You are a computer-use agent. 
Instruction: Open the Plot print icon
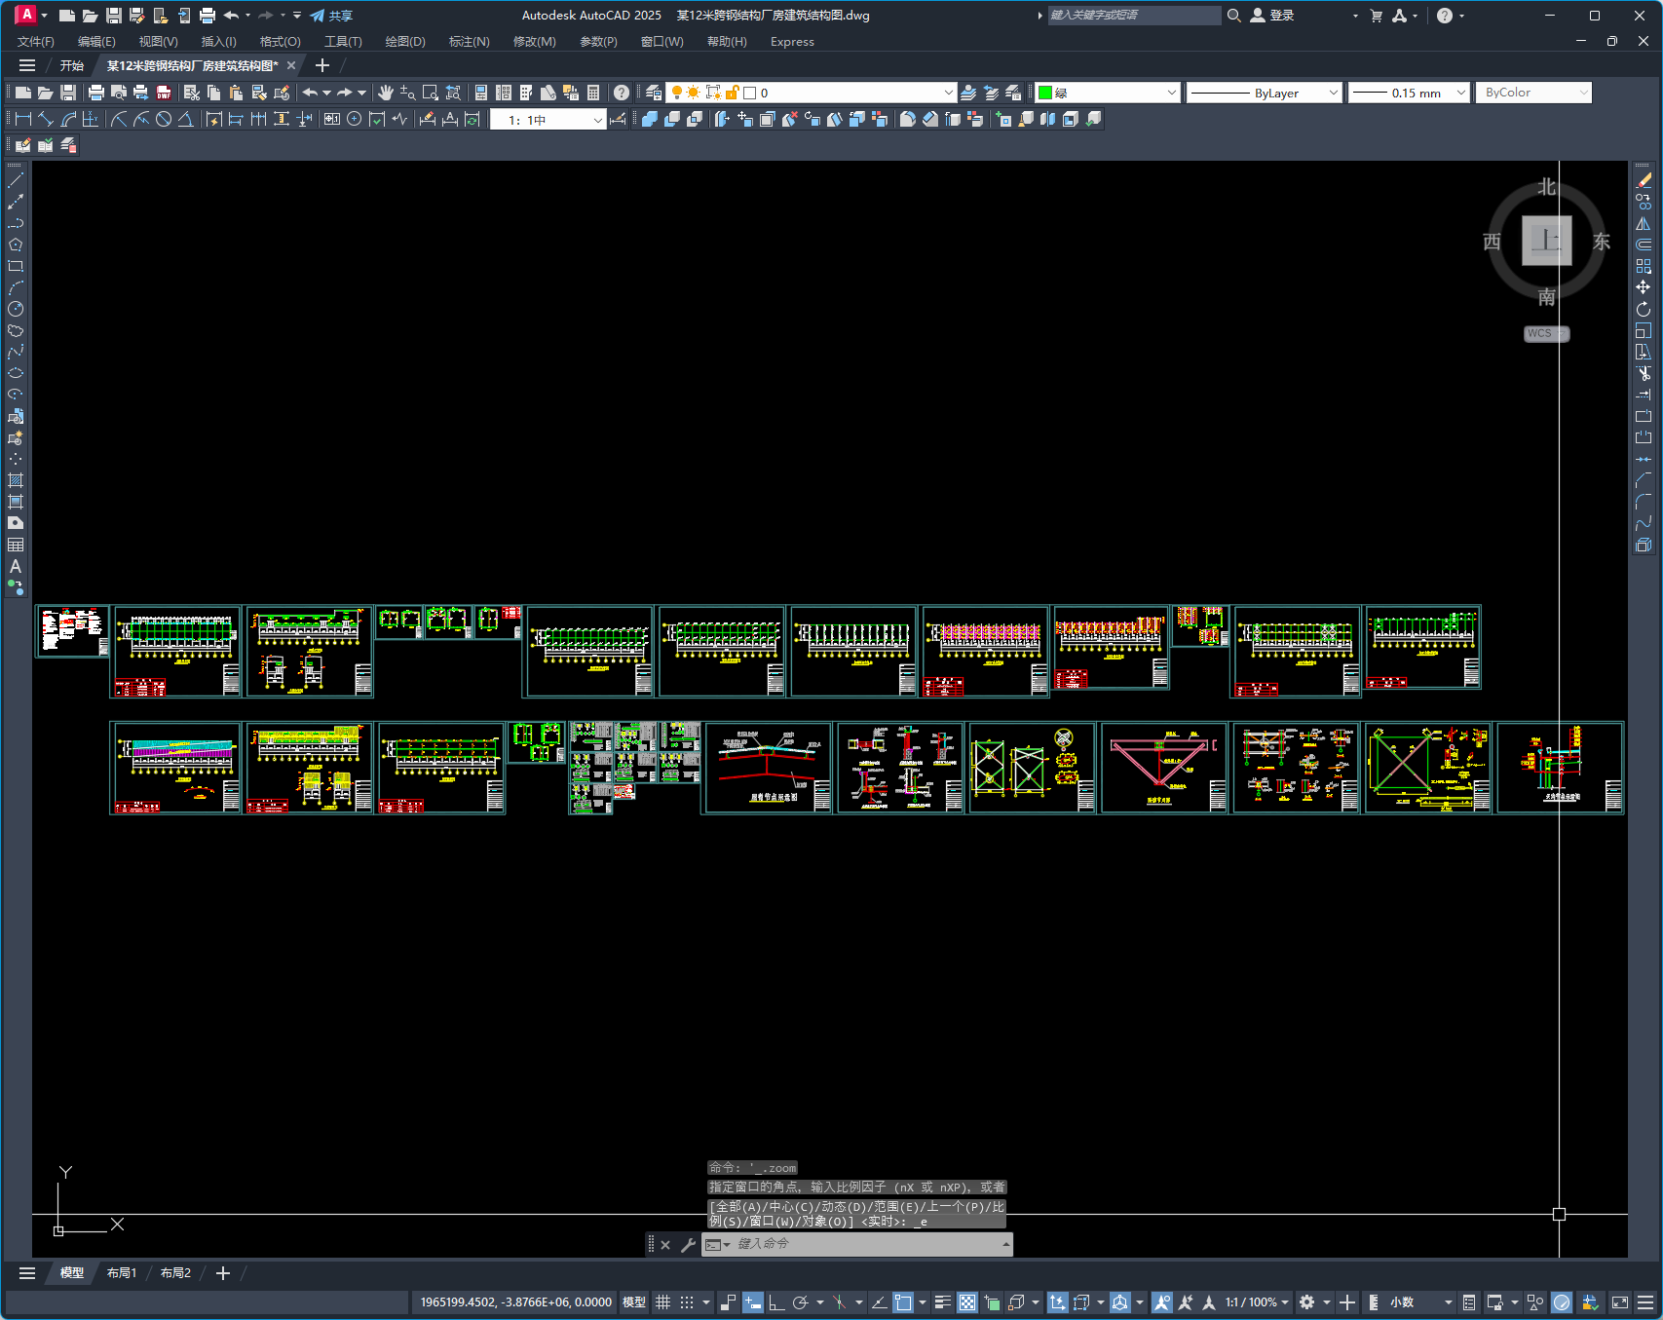tap(95, 93)
